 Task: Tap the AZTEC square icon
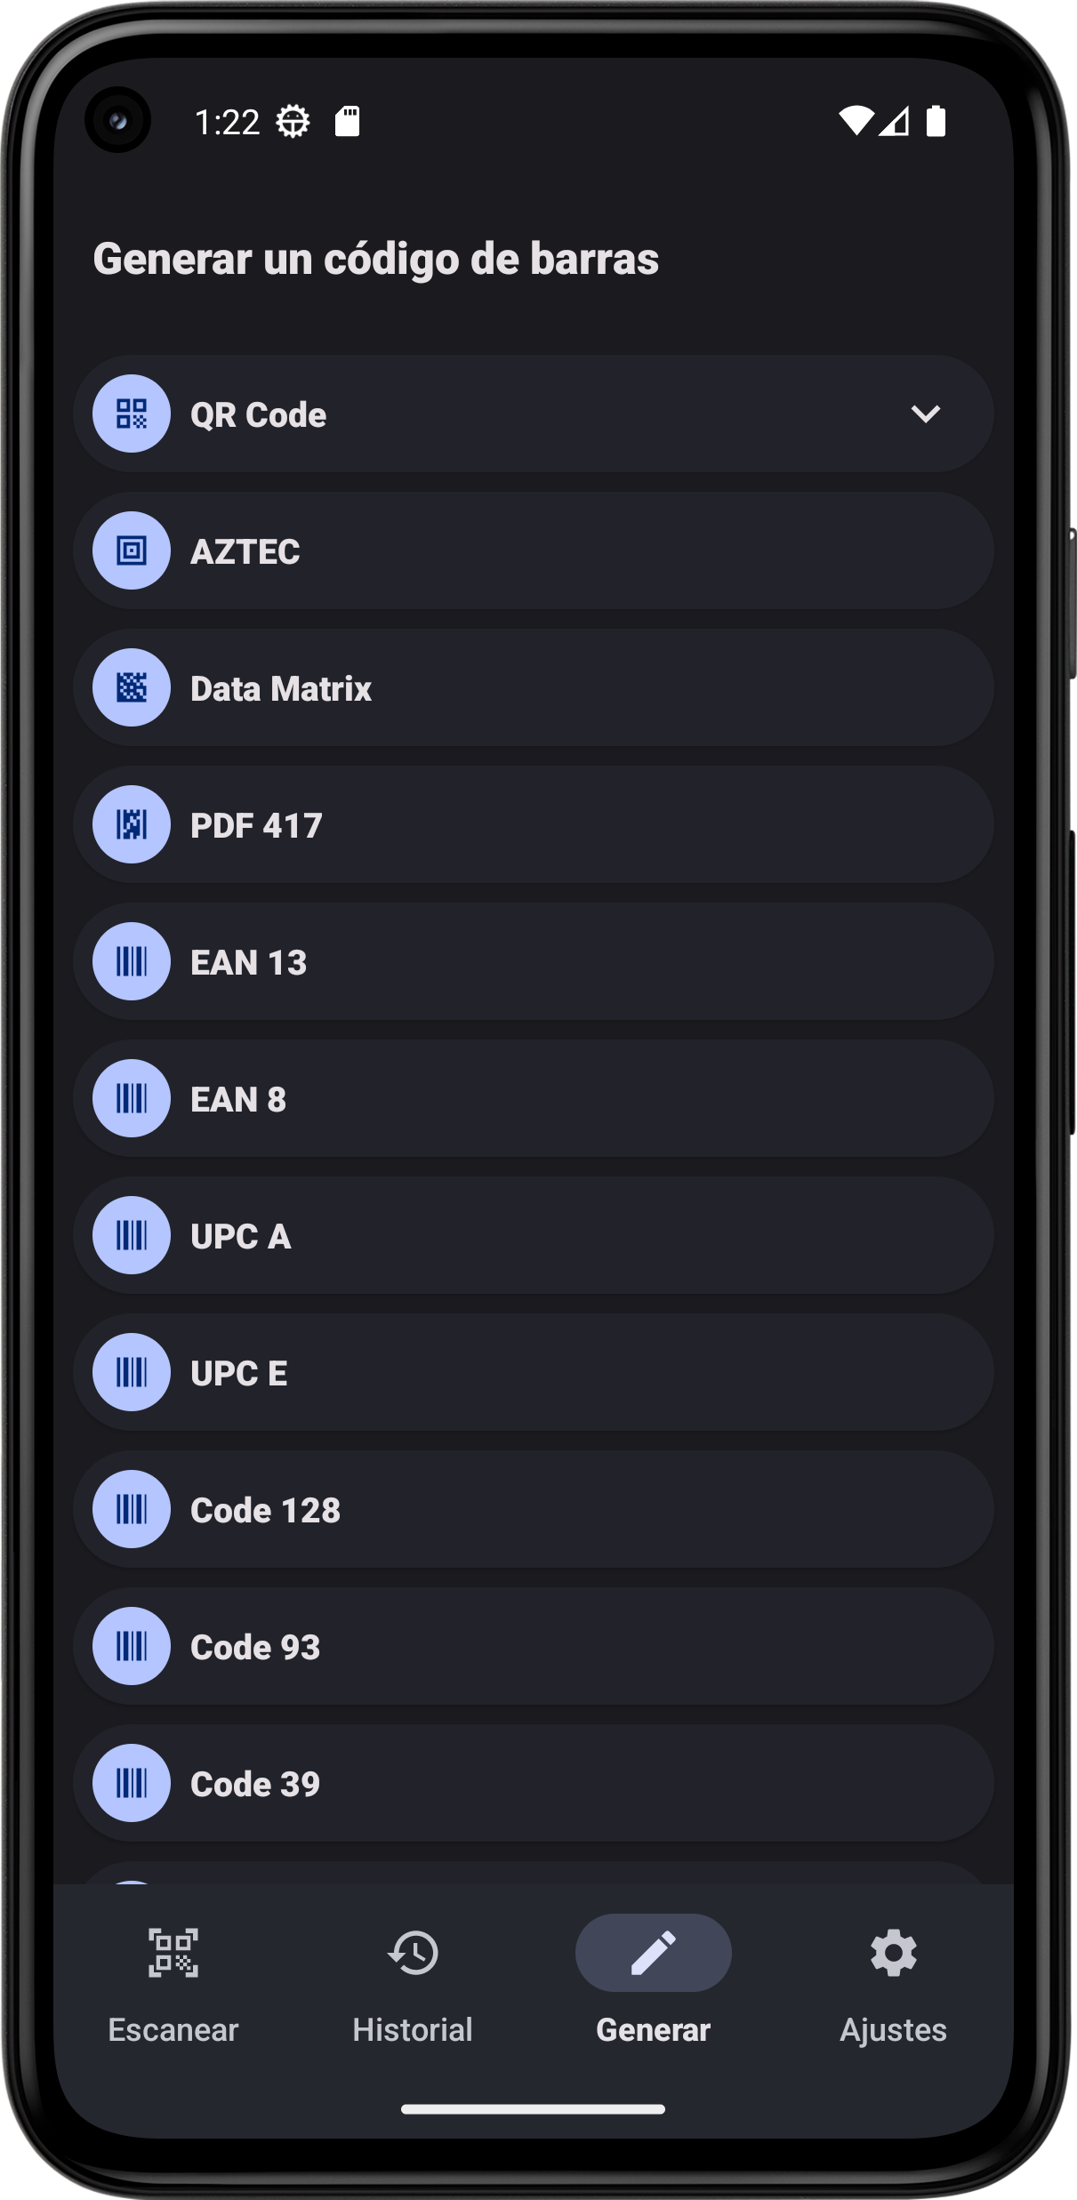click(132, 551)
